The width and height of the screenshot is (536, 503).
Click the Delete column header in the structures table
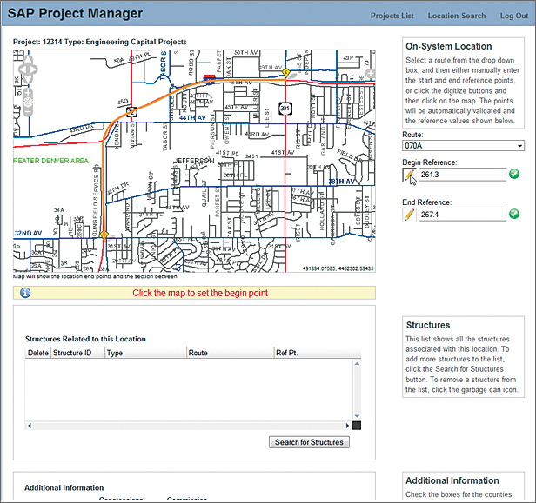click(x=38, y=353)
